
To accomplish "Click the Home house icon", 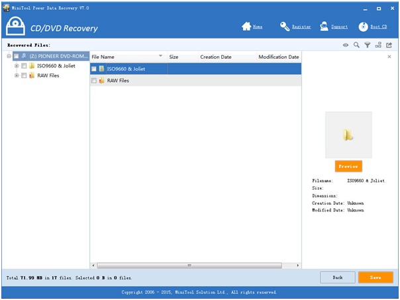I will click(x=246, y=27).
